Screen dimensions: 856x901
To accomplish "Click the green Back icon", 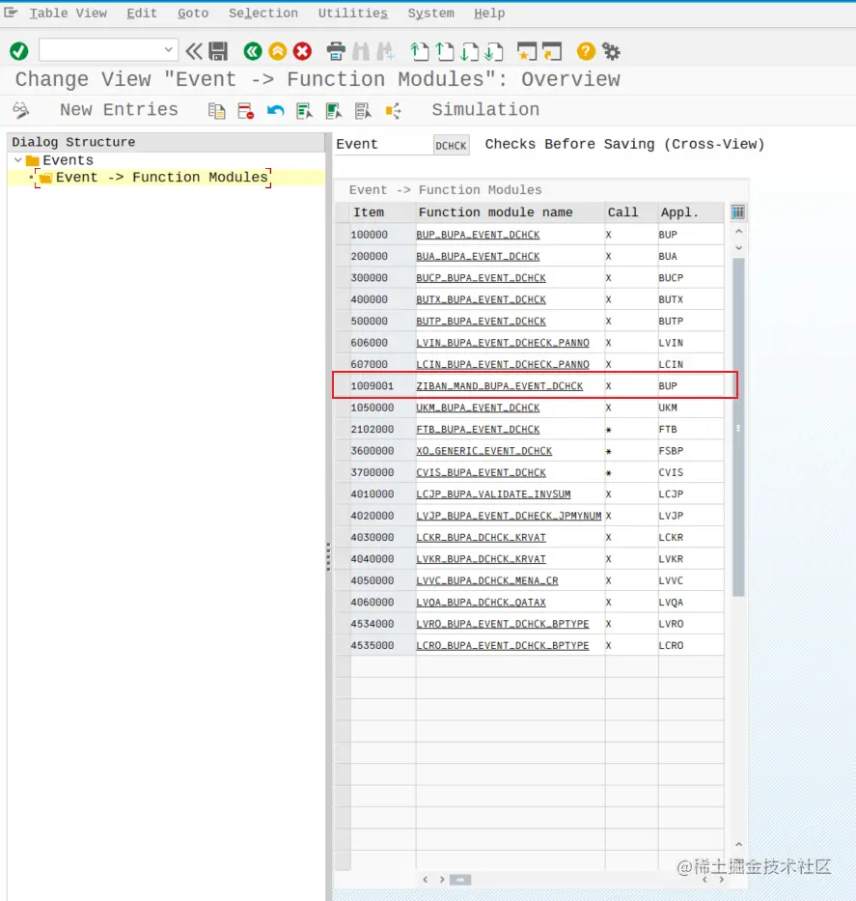I will pyautogui.click(x=253, y=51).
